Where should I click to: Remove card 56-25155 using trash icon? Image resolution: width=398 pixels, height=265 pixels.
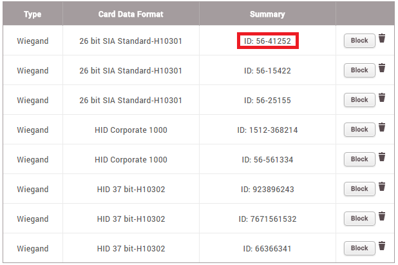(382, 98)
